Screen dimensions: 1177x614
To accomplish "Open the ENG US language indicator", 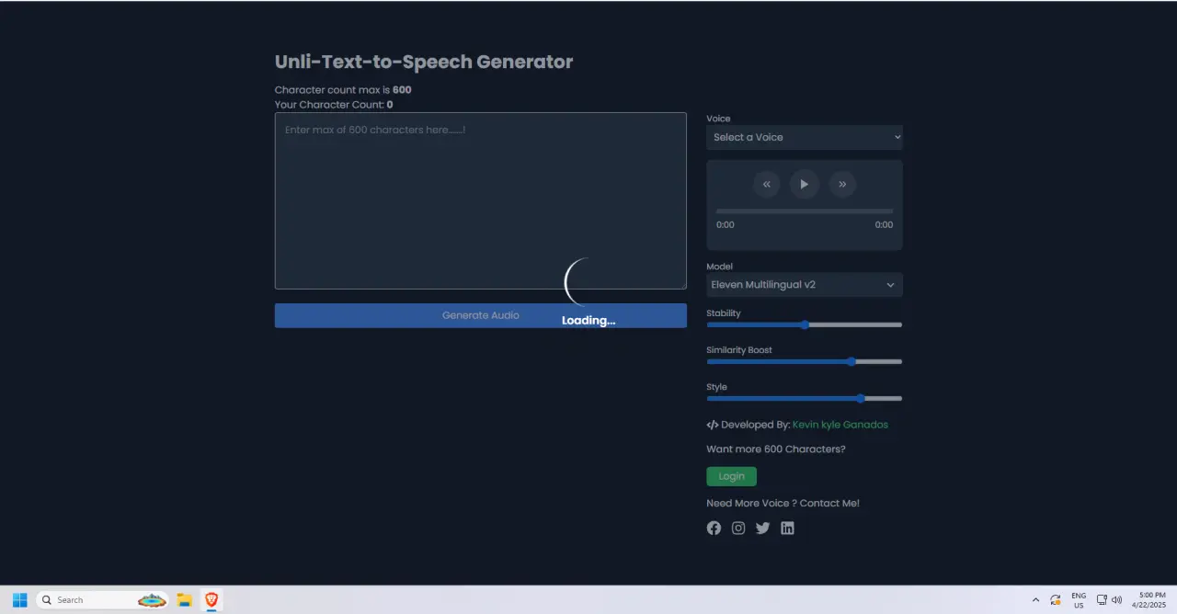I will (1079, 600).
